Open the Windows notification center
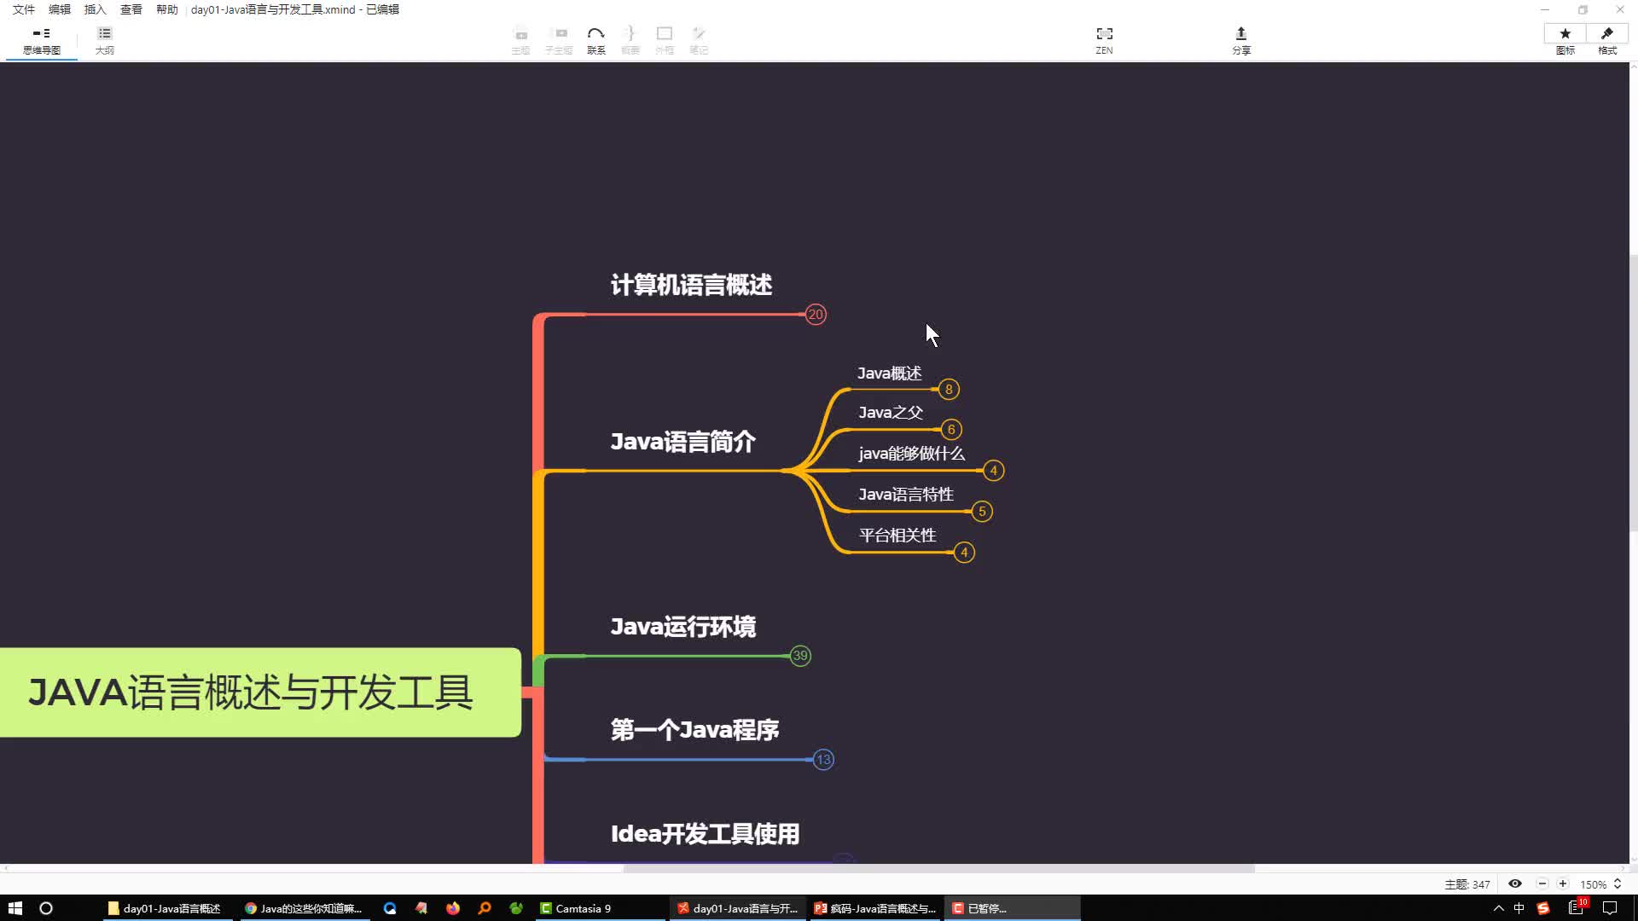Viewport: 1638px width, 921px height. click(x=1610, y=908)
